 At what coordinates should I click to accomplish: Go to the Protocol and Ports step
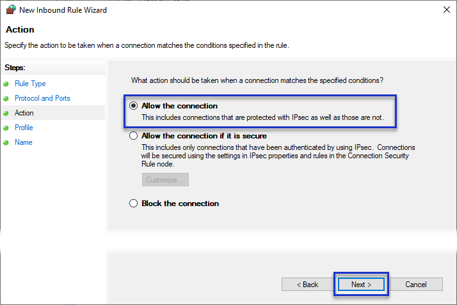coord(42,98)
